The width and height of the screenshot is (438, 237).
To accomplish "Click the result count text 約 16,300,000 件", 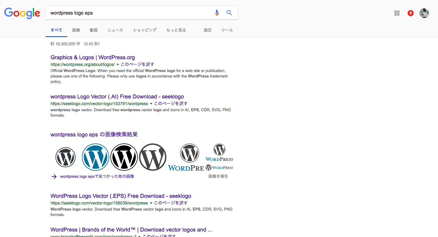I will (65, 44).
